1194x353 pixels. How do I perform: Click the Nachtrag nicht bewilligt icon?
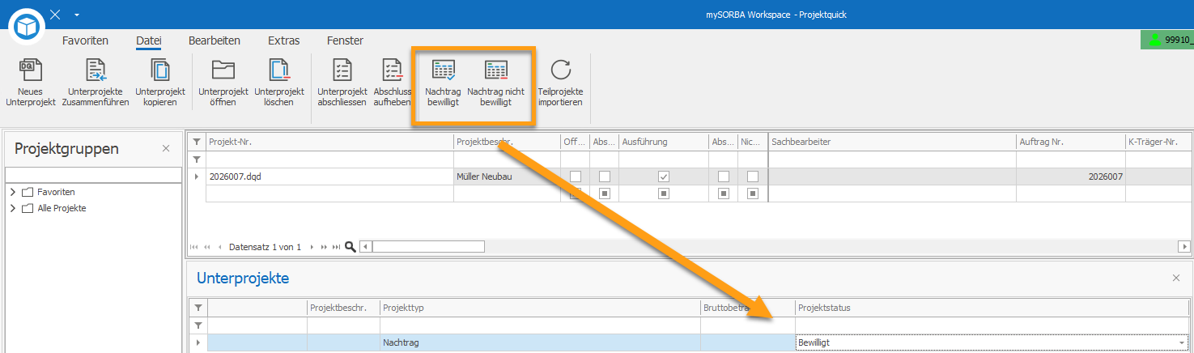495,70
